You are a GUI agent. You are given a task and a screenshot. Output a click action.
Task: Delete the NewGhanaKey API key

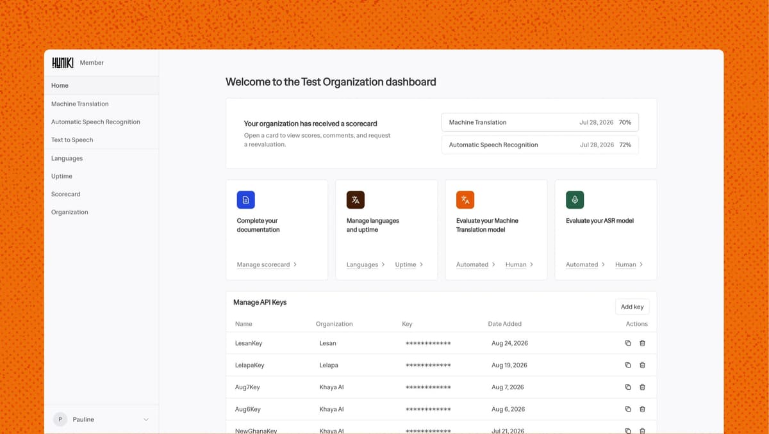click(x=642, y=431)
